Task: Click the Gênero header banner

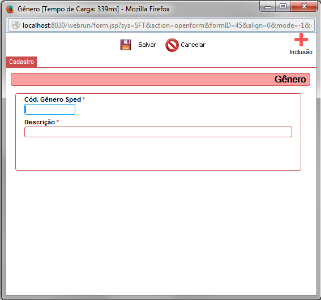Action: coord(160,79)
